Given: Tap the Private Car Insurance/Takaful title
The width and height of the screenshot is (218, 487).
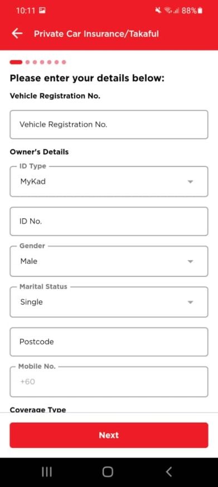Looking at the screenshot, I should pyautogui.click(x=96, y=34).
